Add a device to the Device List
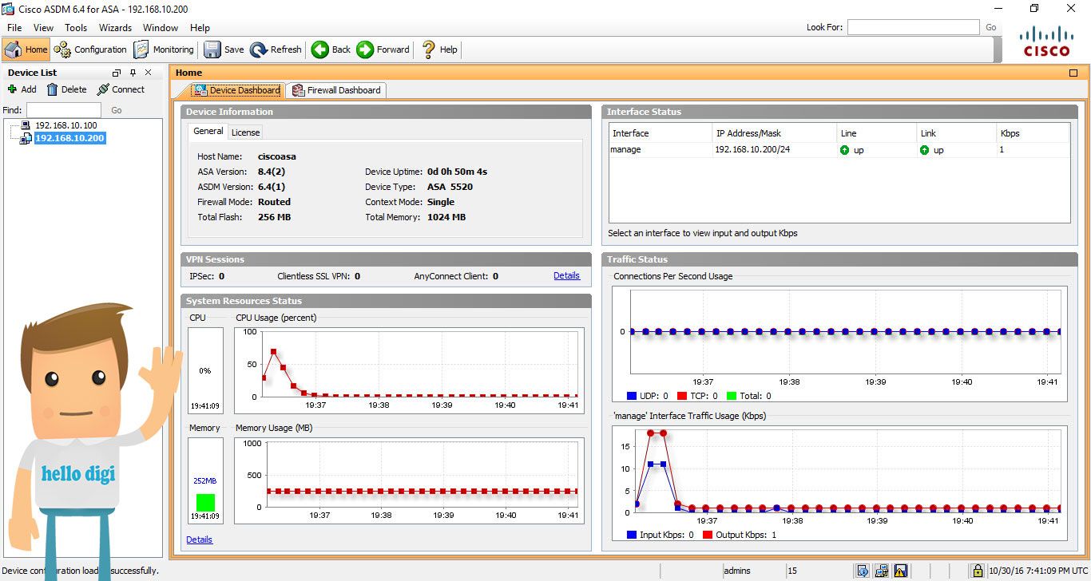The image size is (1091, 581). tap(22, 89)
